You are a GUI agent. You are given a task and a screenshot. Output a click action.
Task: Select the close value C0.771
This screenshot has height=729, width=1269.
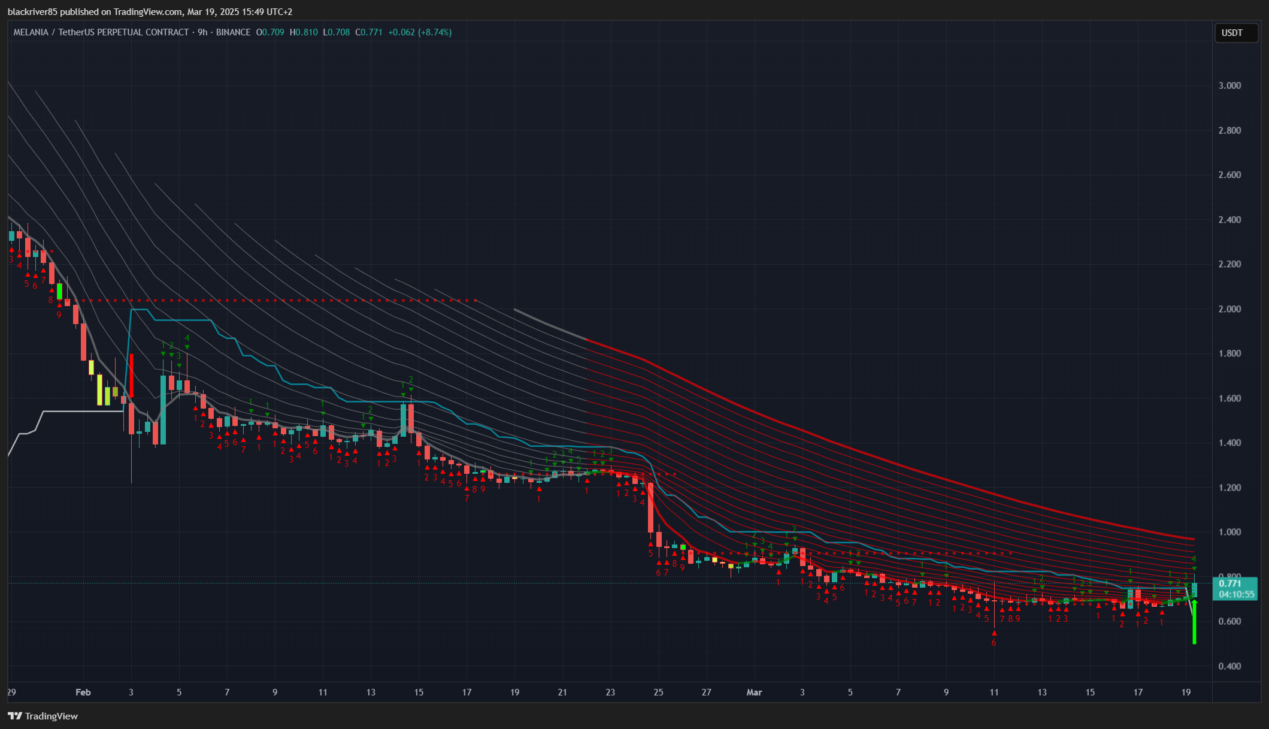[369, 32]
